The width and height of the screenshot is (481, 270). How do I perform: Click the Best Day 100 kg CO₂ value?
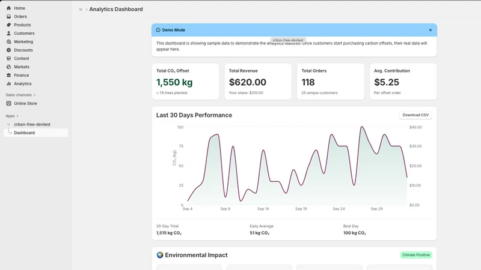(x=355, y=233)
